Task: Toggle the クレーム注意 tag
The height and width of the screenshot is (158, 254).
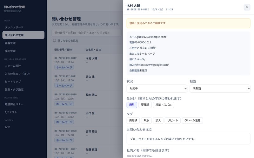Action: pos(192,120)
